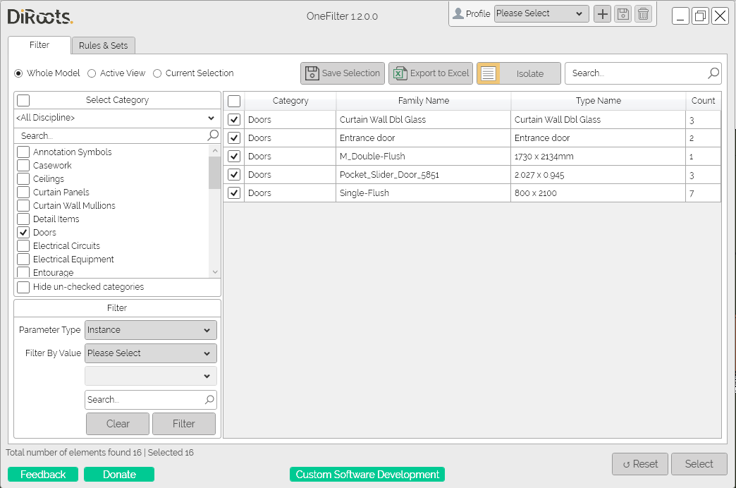The width and height of the screenshot is (736, 488).
Task: Uncheck the Pocket_Slider_Door_5851 row
Action: tap(234, 175)
